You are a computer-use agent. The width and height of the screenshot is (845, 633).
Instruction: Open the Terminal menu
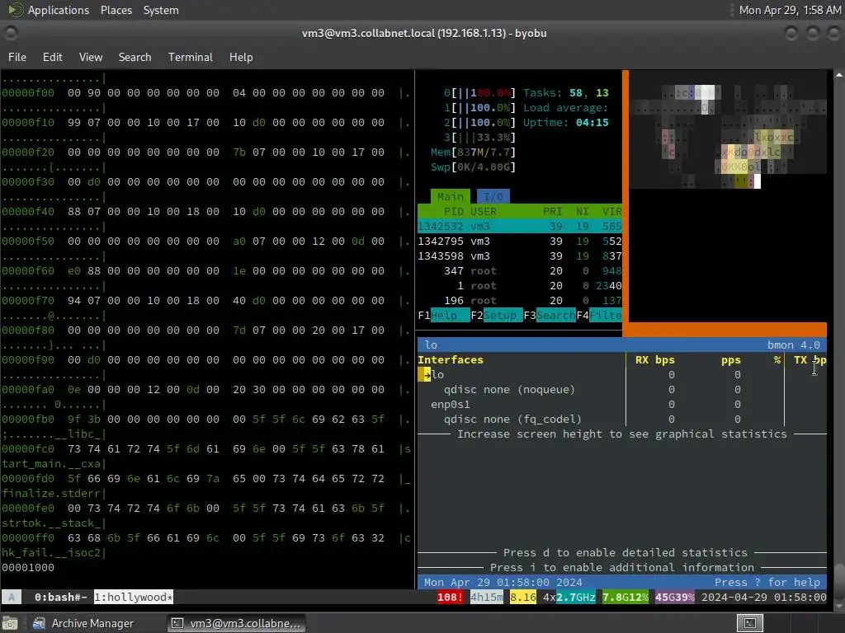click(191, 57)
